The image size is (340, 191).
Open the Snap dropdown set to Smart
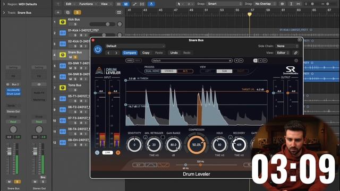[x=224, y=4]
